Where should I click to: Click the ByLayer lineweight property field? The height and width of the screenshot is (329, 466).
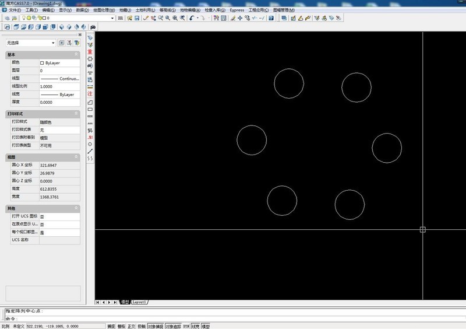click(x=59, y=94)
